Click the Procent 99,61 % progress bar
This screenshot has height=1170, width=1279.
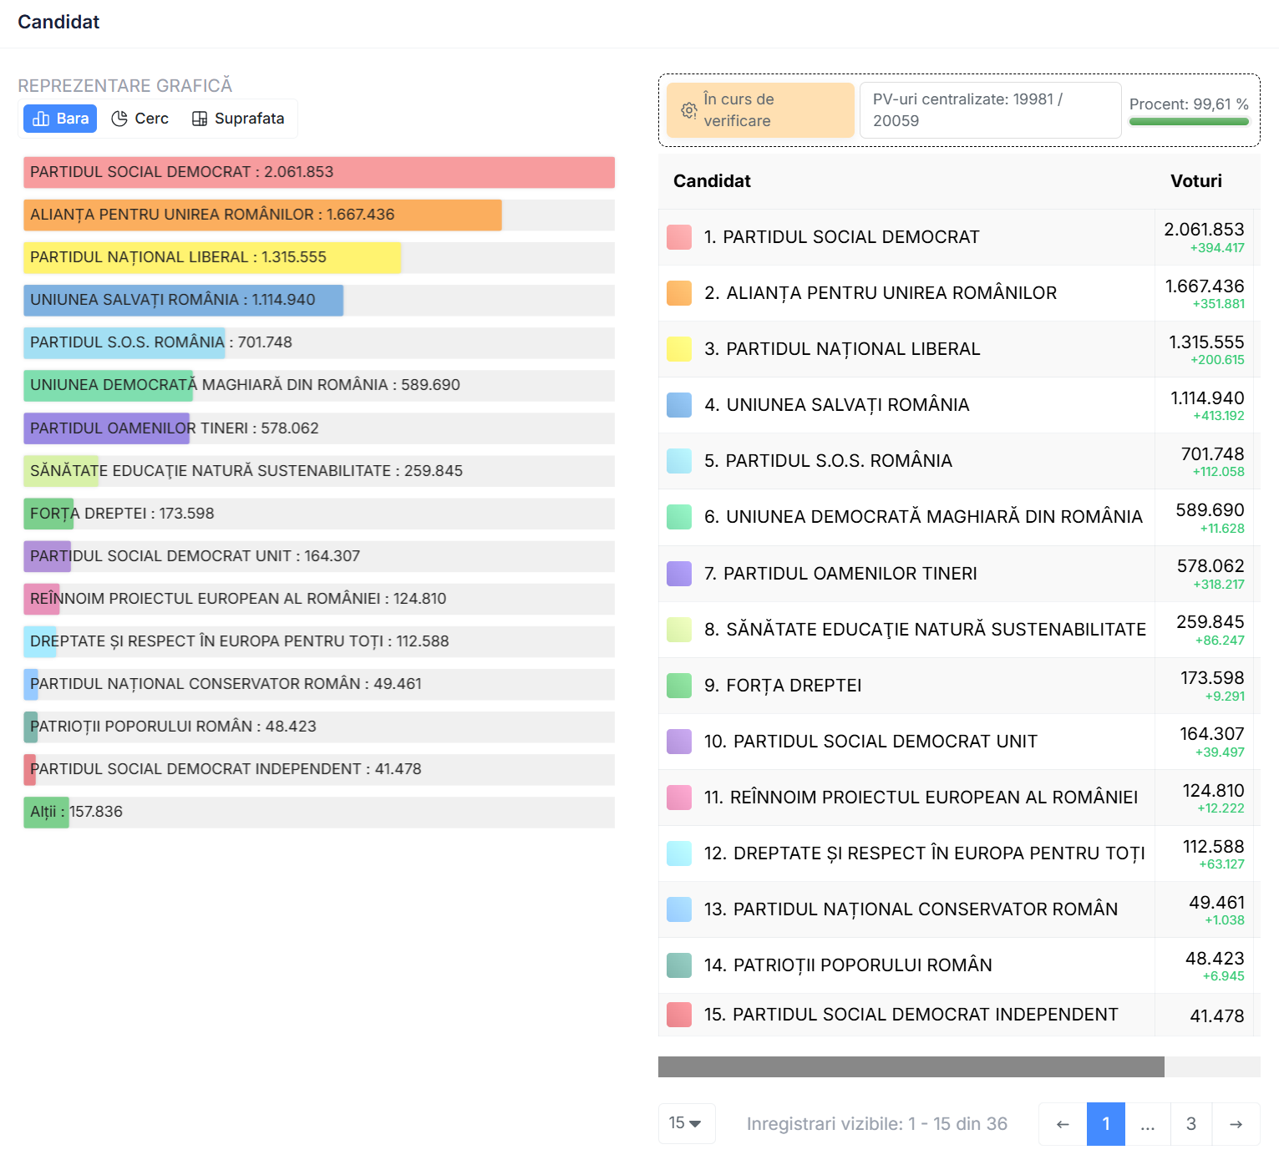(1188, 122)
